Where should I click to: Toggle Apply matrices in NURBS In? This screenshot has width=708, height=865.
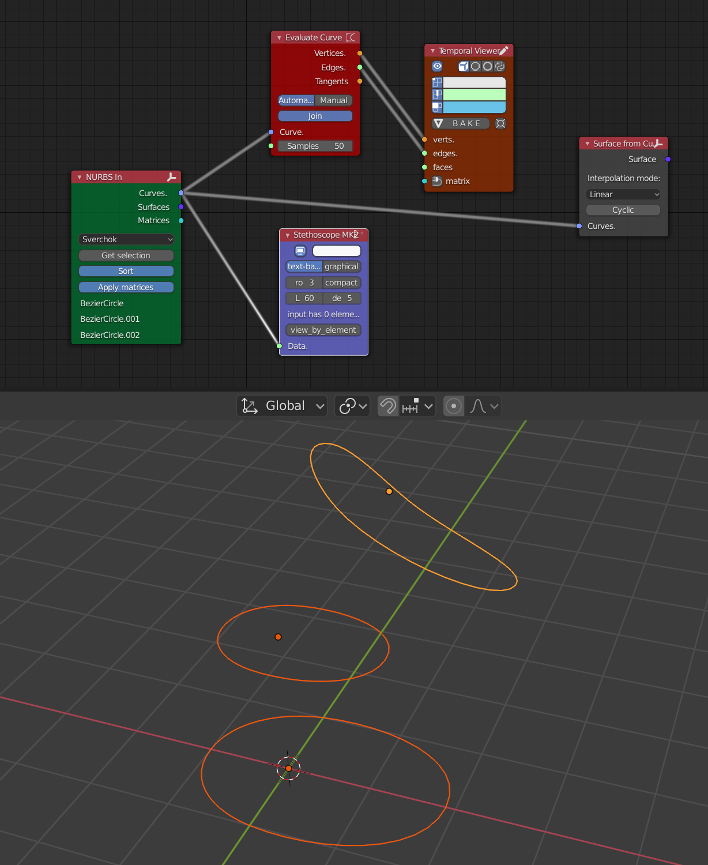click(x=126, y=287)
